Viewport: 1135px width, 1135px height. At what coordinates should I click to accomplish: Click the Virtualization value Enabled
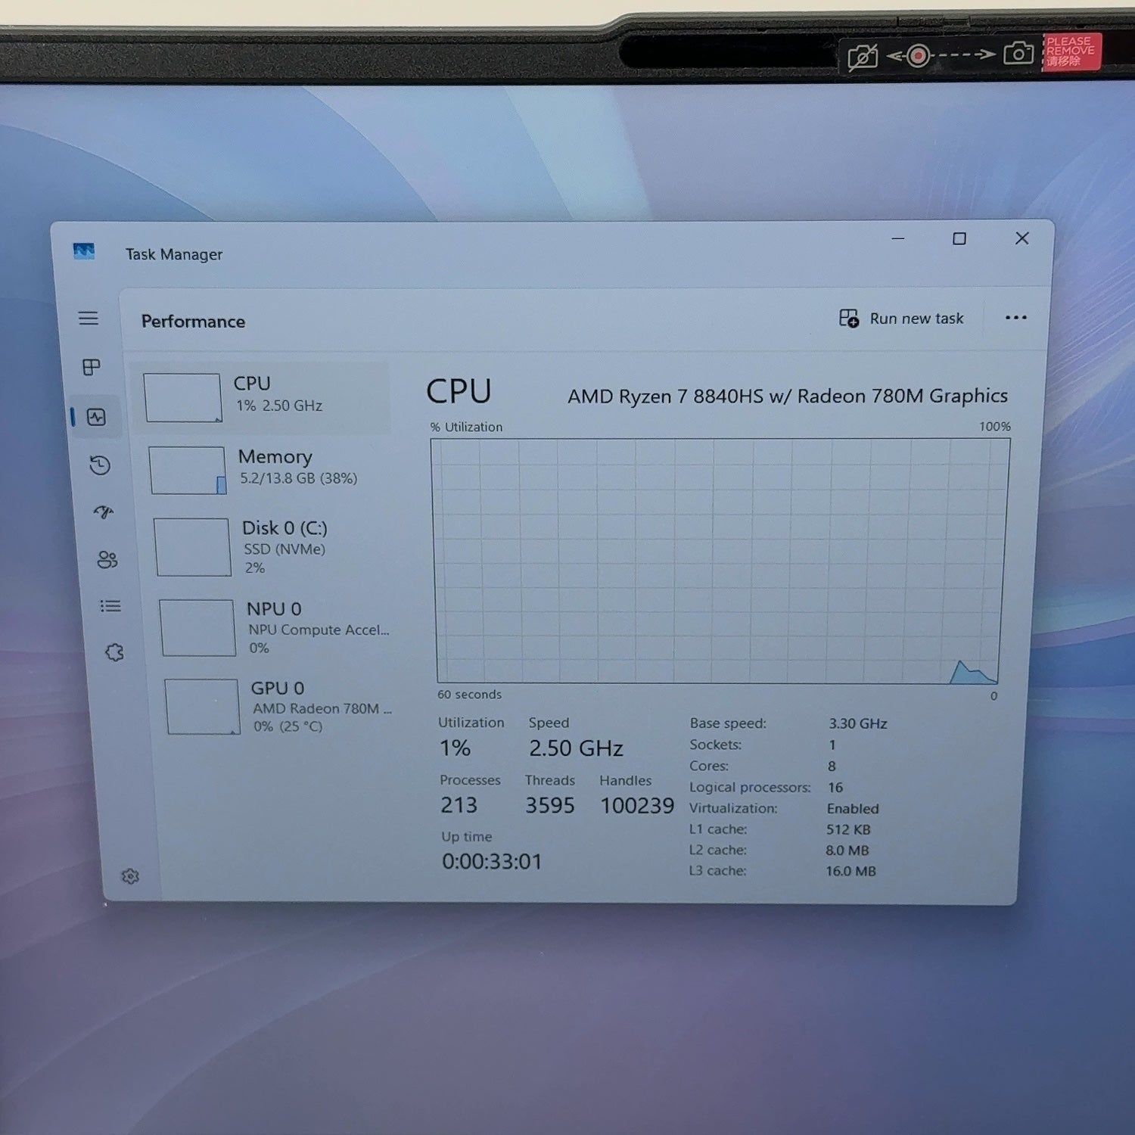pyautogui.click(x=853, y=809)
